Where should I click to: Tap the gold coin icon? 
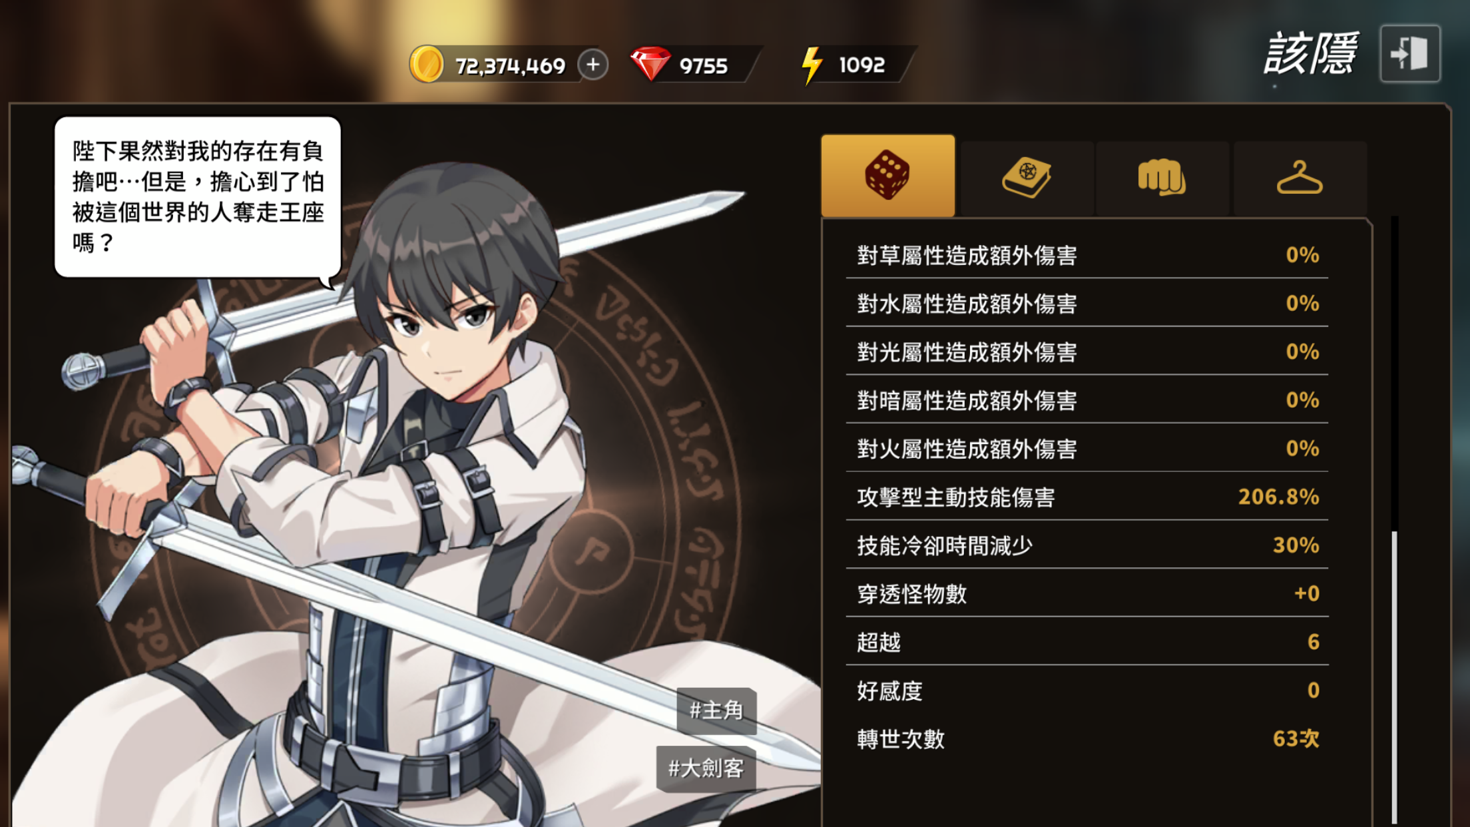tap(427, 65)
